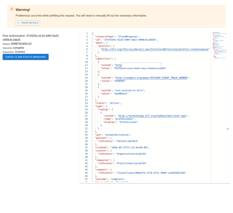The height and width of the screenshot is (213, 233).
Task: Expand the Show Details section
Action: click(x=28, y=23)
